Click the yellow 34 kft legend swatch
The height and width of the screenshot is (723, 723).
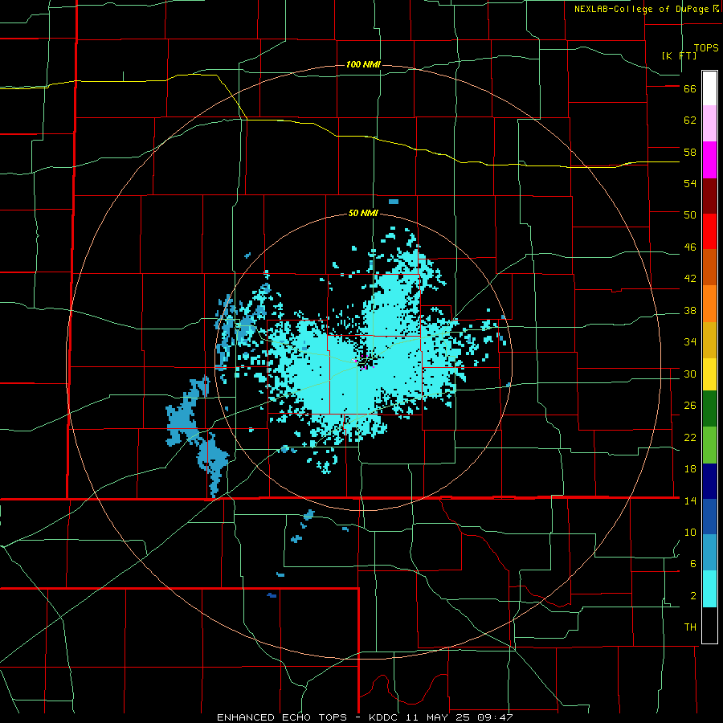709,374
